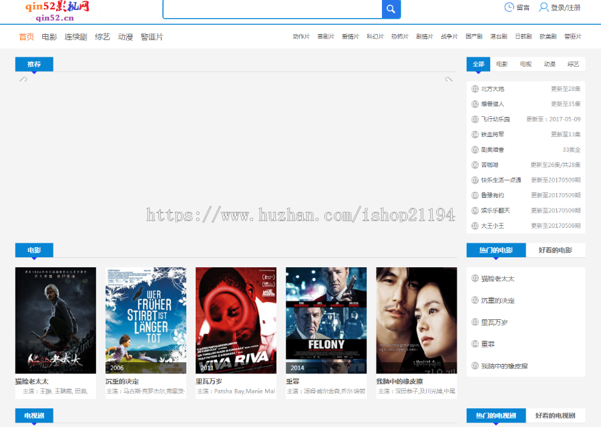
Task: Select the 热门的电影 tab
Action: (496, 250)
